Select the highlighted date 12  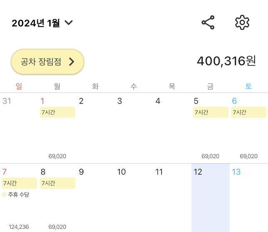[x=198, y=172]
